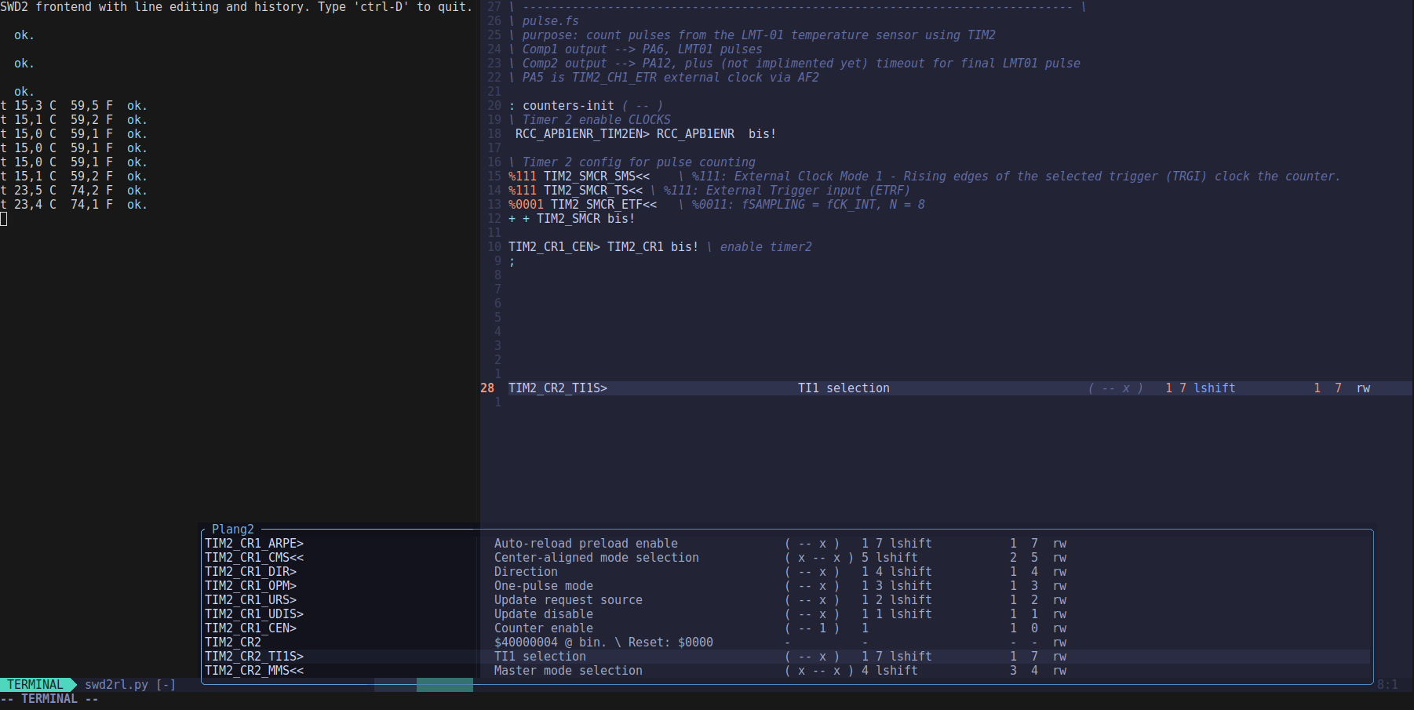This screenshot has width=1414, height=710.
Task: Click the Plang2 popup title
Action: (233, 530)
